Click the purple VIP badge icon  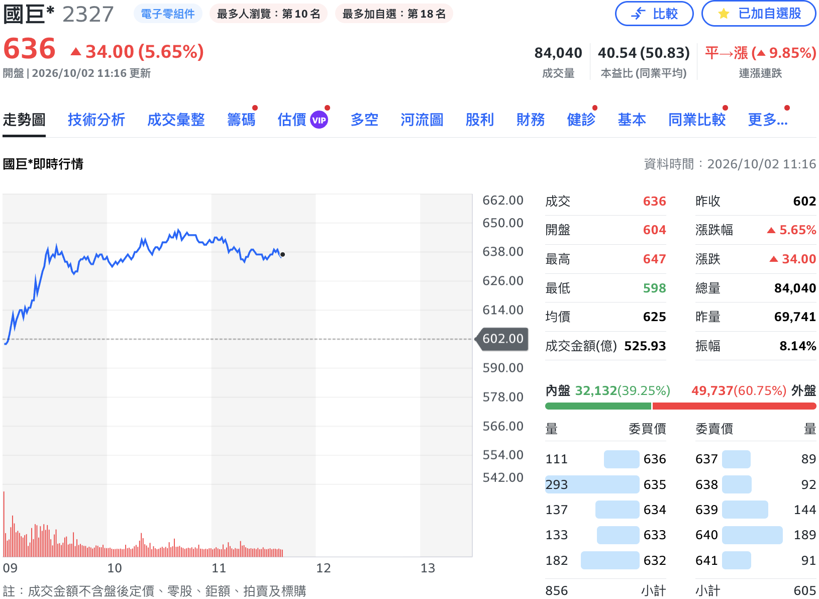pyautogui.click(x=319, y=120)
